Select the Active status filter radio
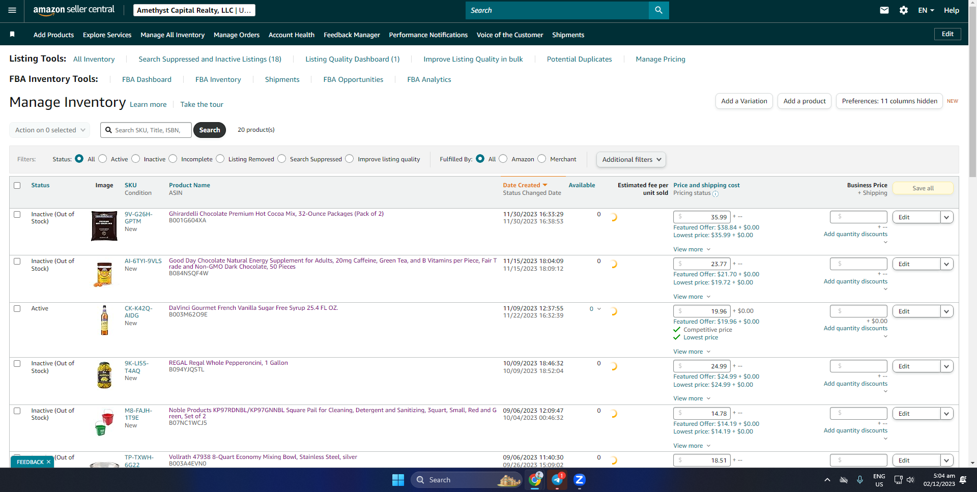This screenshot has width=977, height=492. (103, 159)
